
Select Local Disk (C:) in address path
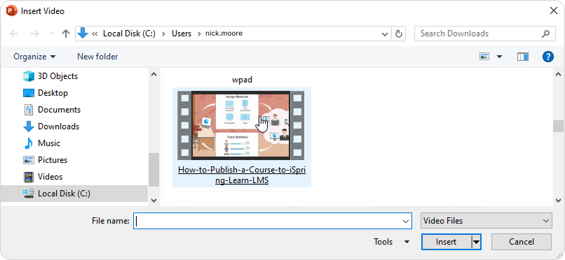pos(129,34)
